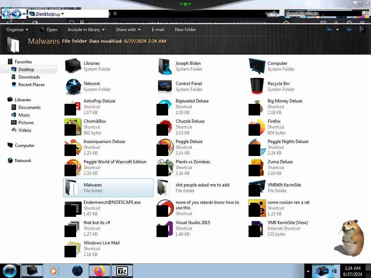Image resolution: width=371 pixels, height=278 pixels.
Task: Click the Change your view icon
Action: tap(330, 30)
